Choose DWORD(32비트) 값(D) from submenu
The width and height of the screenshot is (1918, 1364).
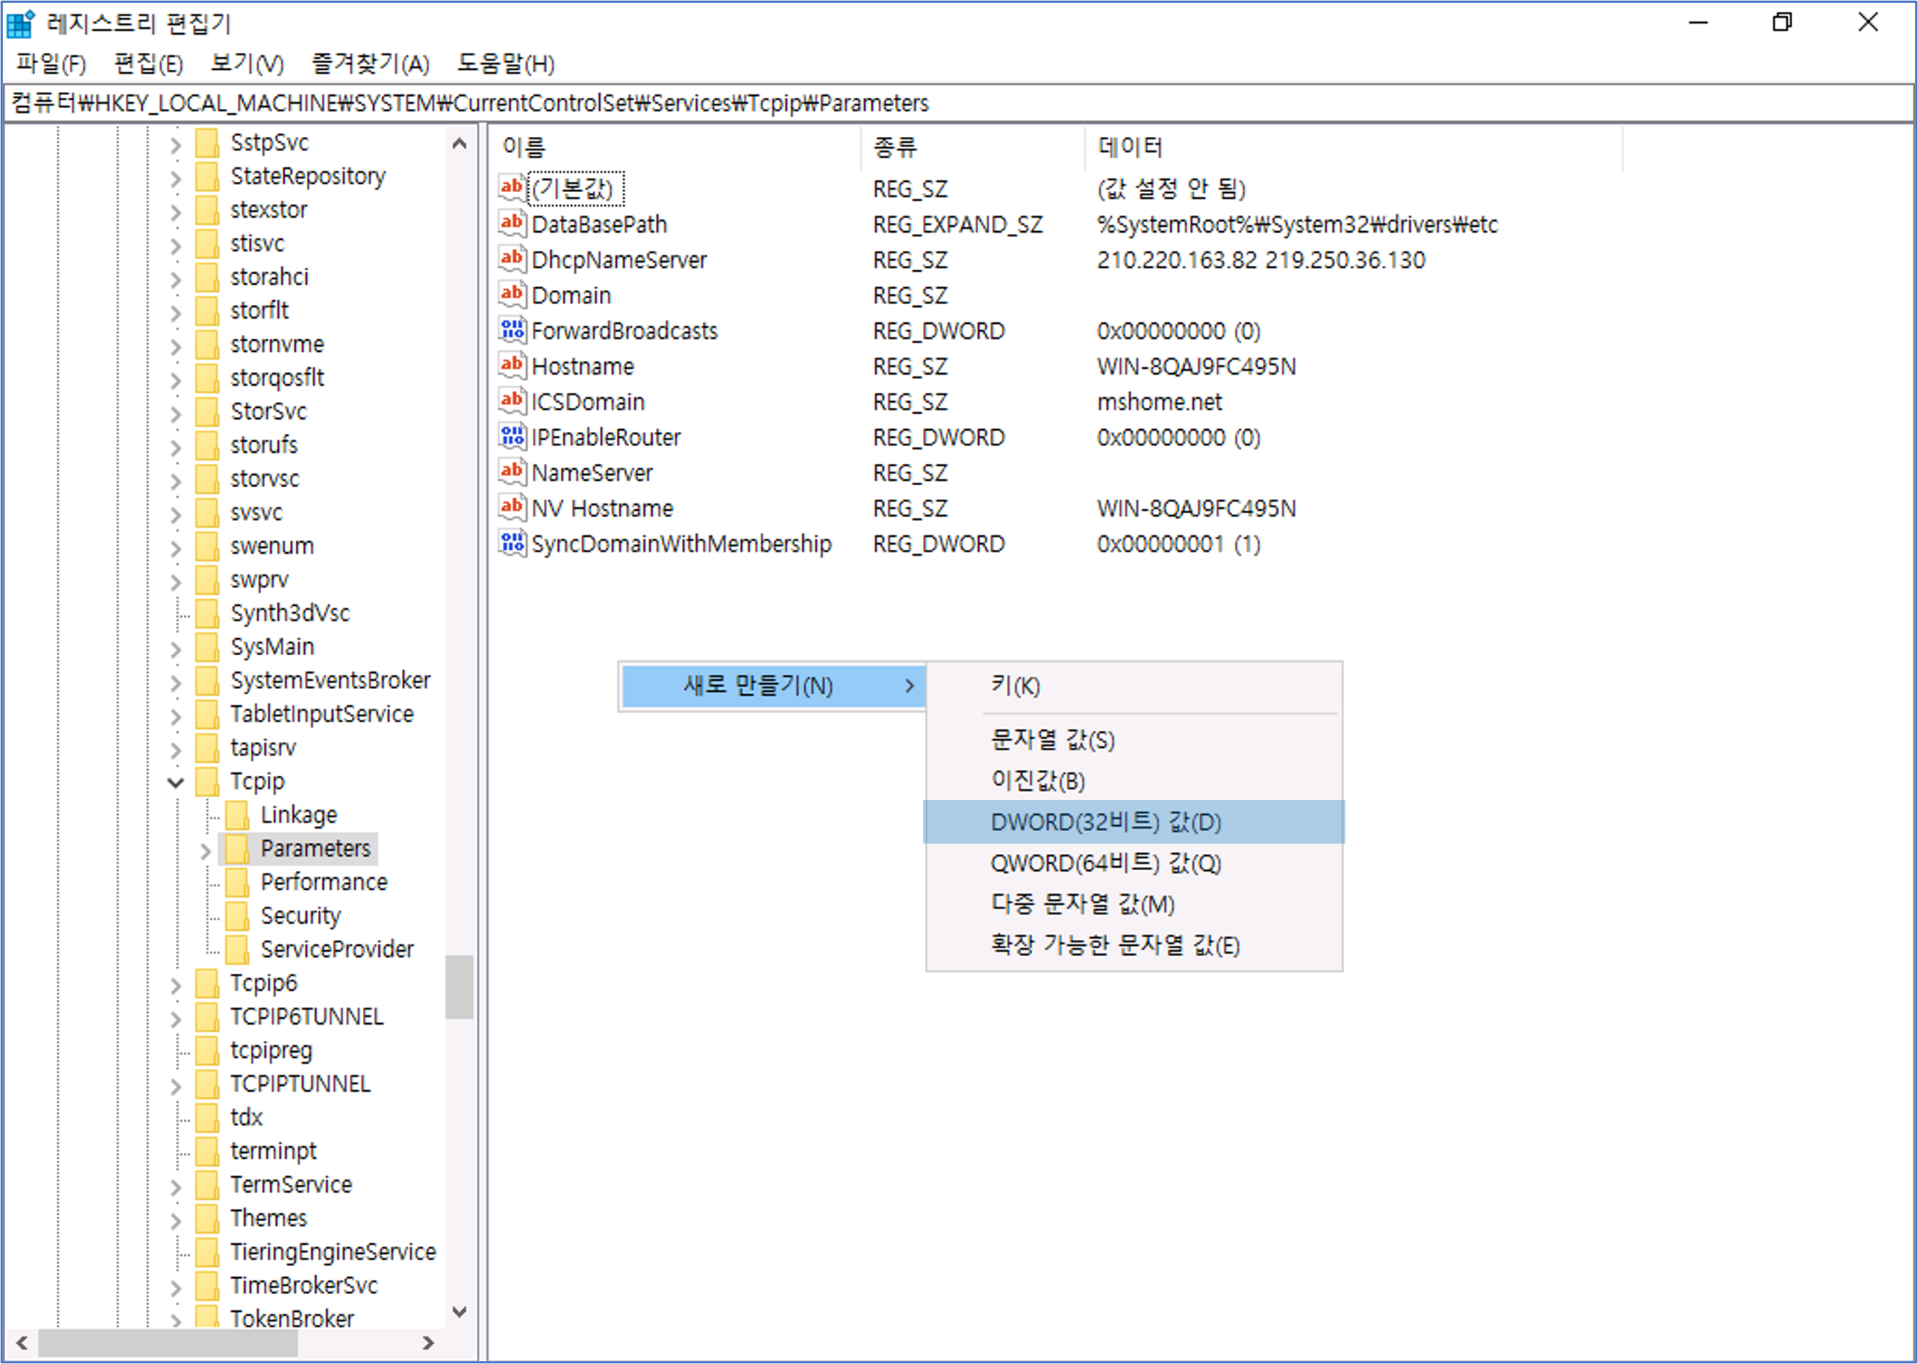coord(1105,821)
